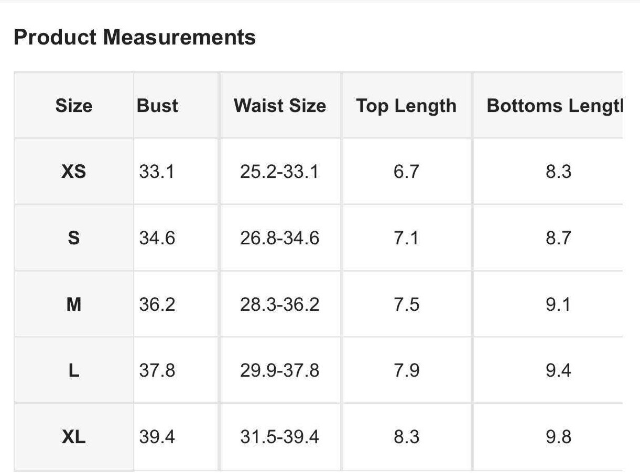The width and height of the screenshot is (640, 475).
Task: Click the Top Length column header
Action: pyautogui.click(x=406, y=106)
